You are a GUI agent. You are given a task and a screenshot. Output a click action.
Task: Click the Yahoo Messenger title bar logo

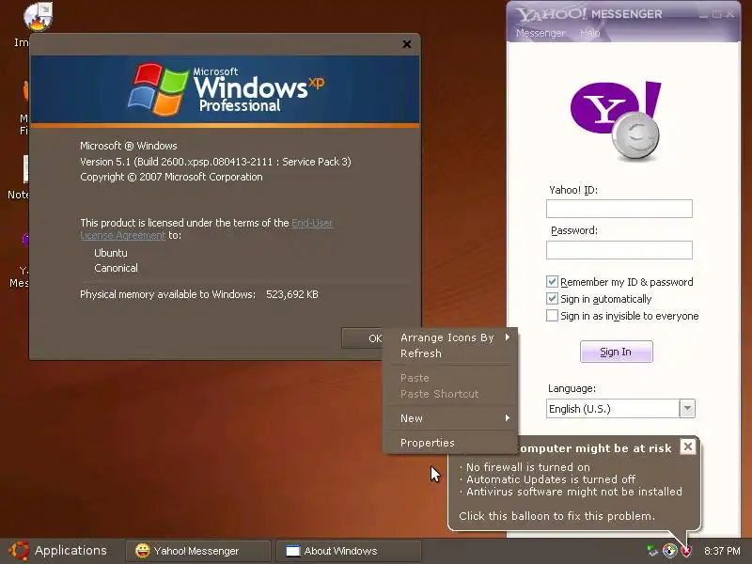(x=589, y=14)
